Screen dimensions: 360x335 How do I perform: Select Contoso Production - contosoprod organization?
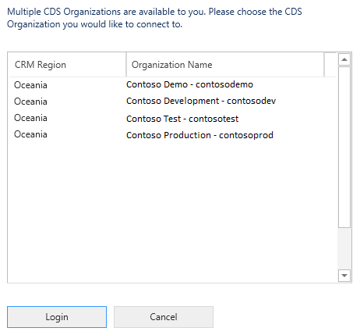[199, 135]
